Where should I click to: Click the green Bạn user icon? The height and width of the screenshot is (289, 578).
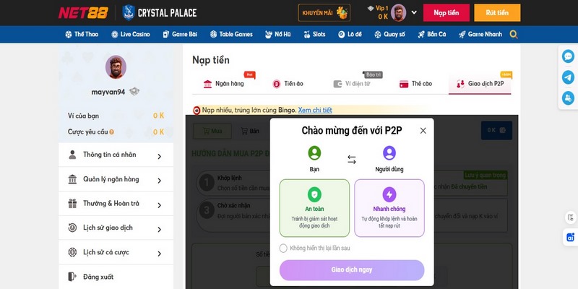pos(314,153)
